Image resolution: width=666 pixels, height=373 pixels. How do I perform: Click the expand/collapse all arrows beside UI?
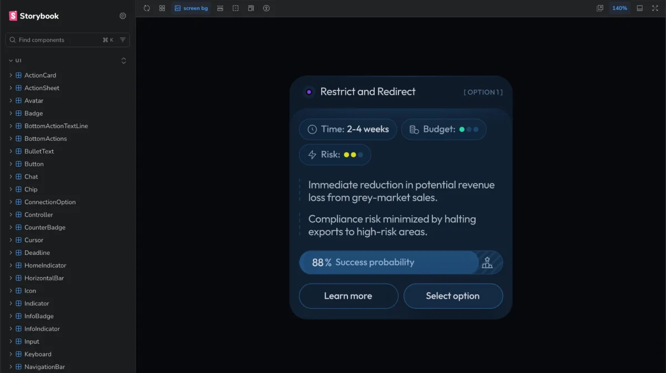(x=123, y=60)
